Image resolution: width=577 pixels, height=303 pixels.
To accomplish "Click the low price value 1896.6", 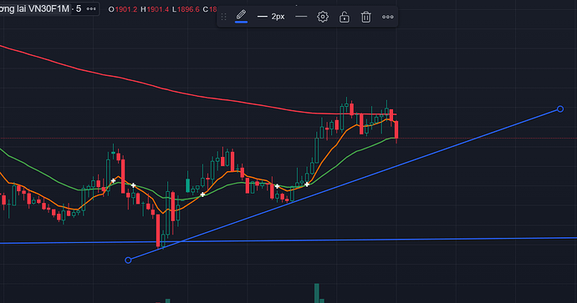I will [188, 9].
